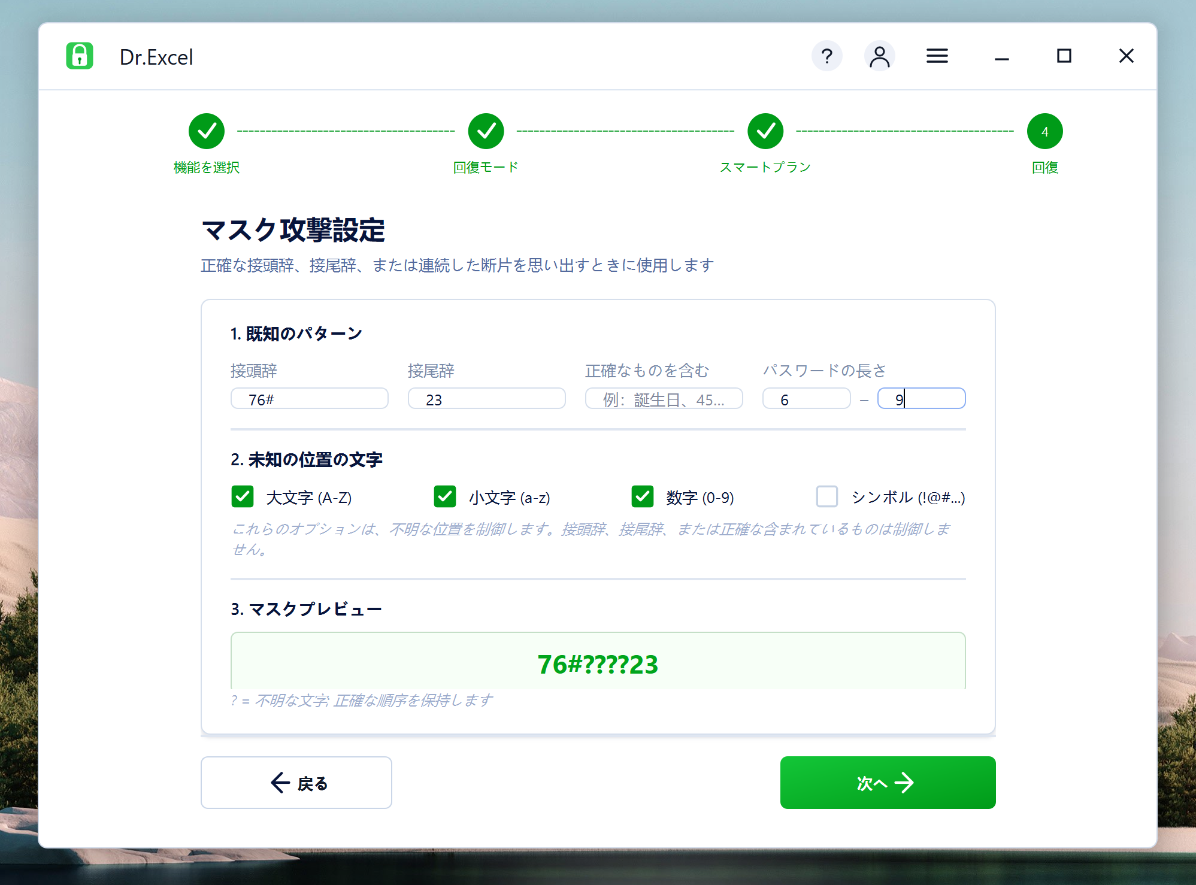Viewport: 1196px width, 885px height.
Task: Click the 接頭辞 field containing 76#
Action: tap(310, 399)
